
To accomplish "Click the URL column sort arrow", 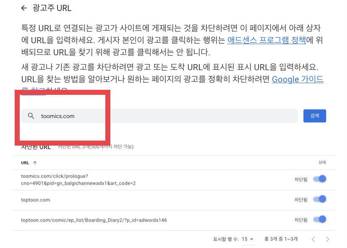I will [35, 163].
